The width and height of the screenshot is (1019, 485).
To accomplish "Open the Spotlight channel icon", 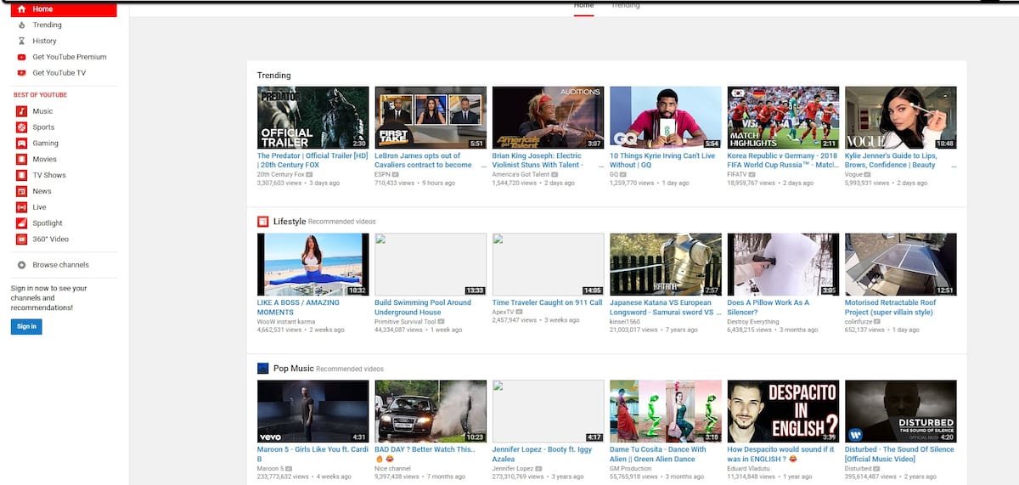I will point(21,223).
